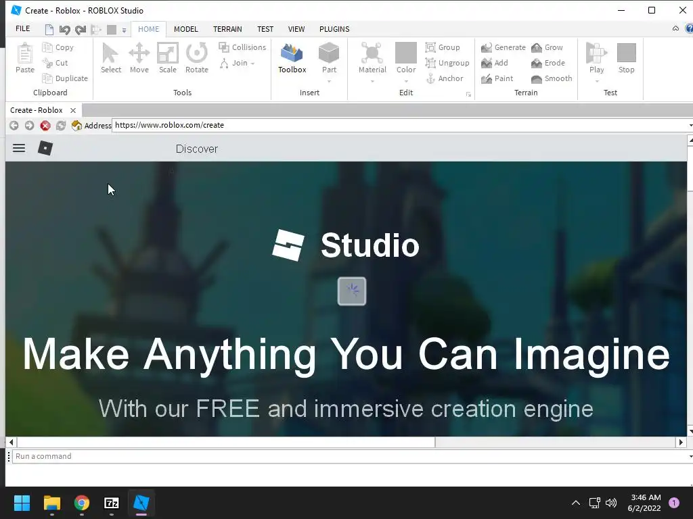Expand the Part dropdown arrow

point(330,81)
